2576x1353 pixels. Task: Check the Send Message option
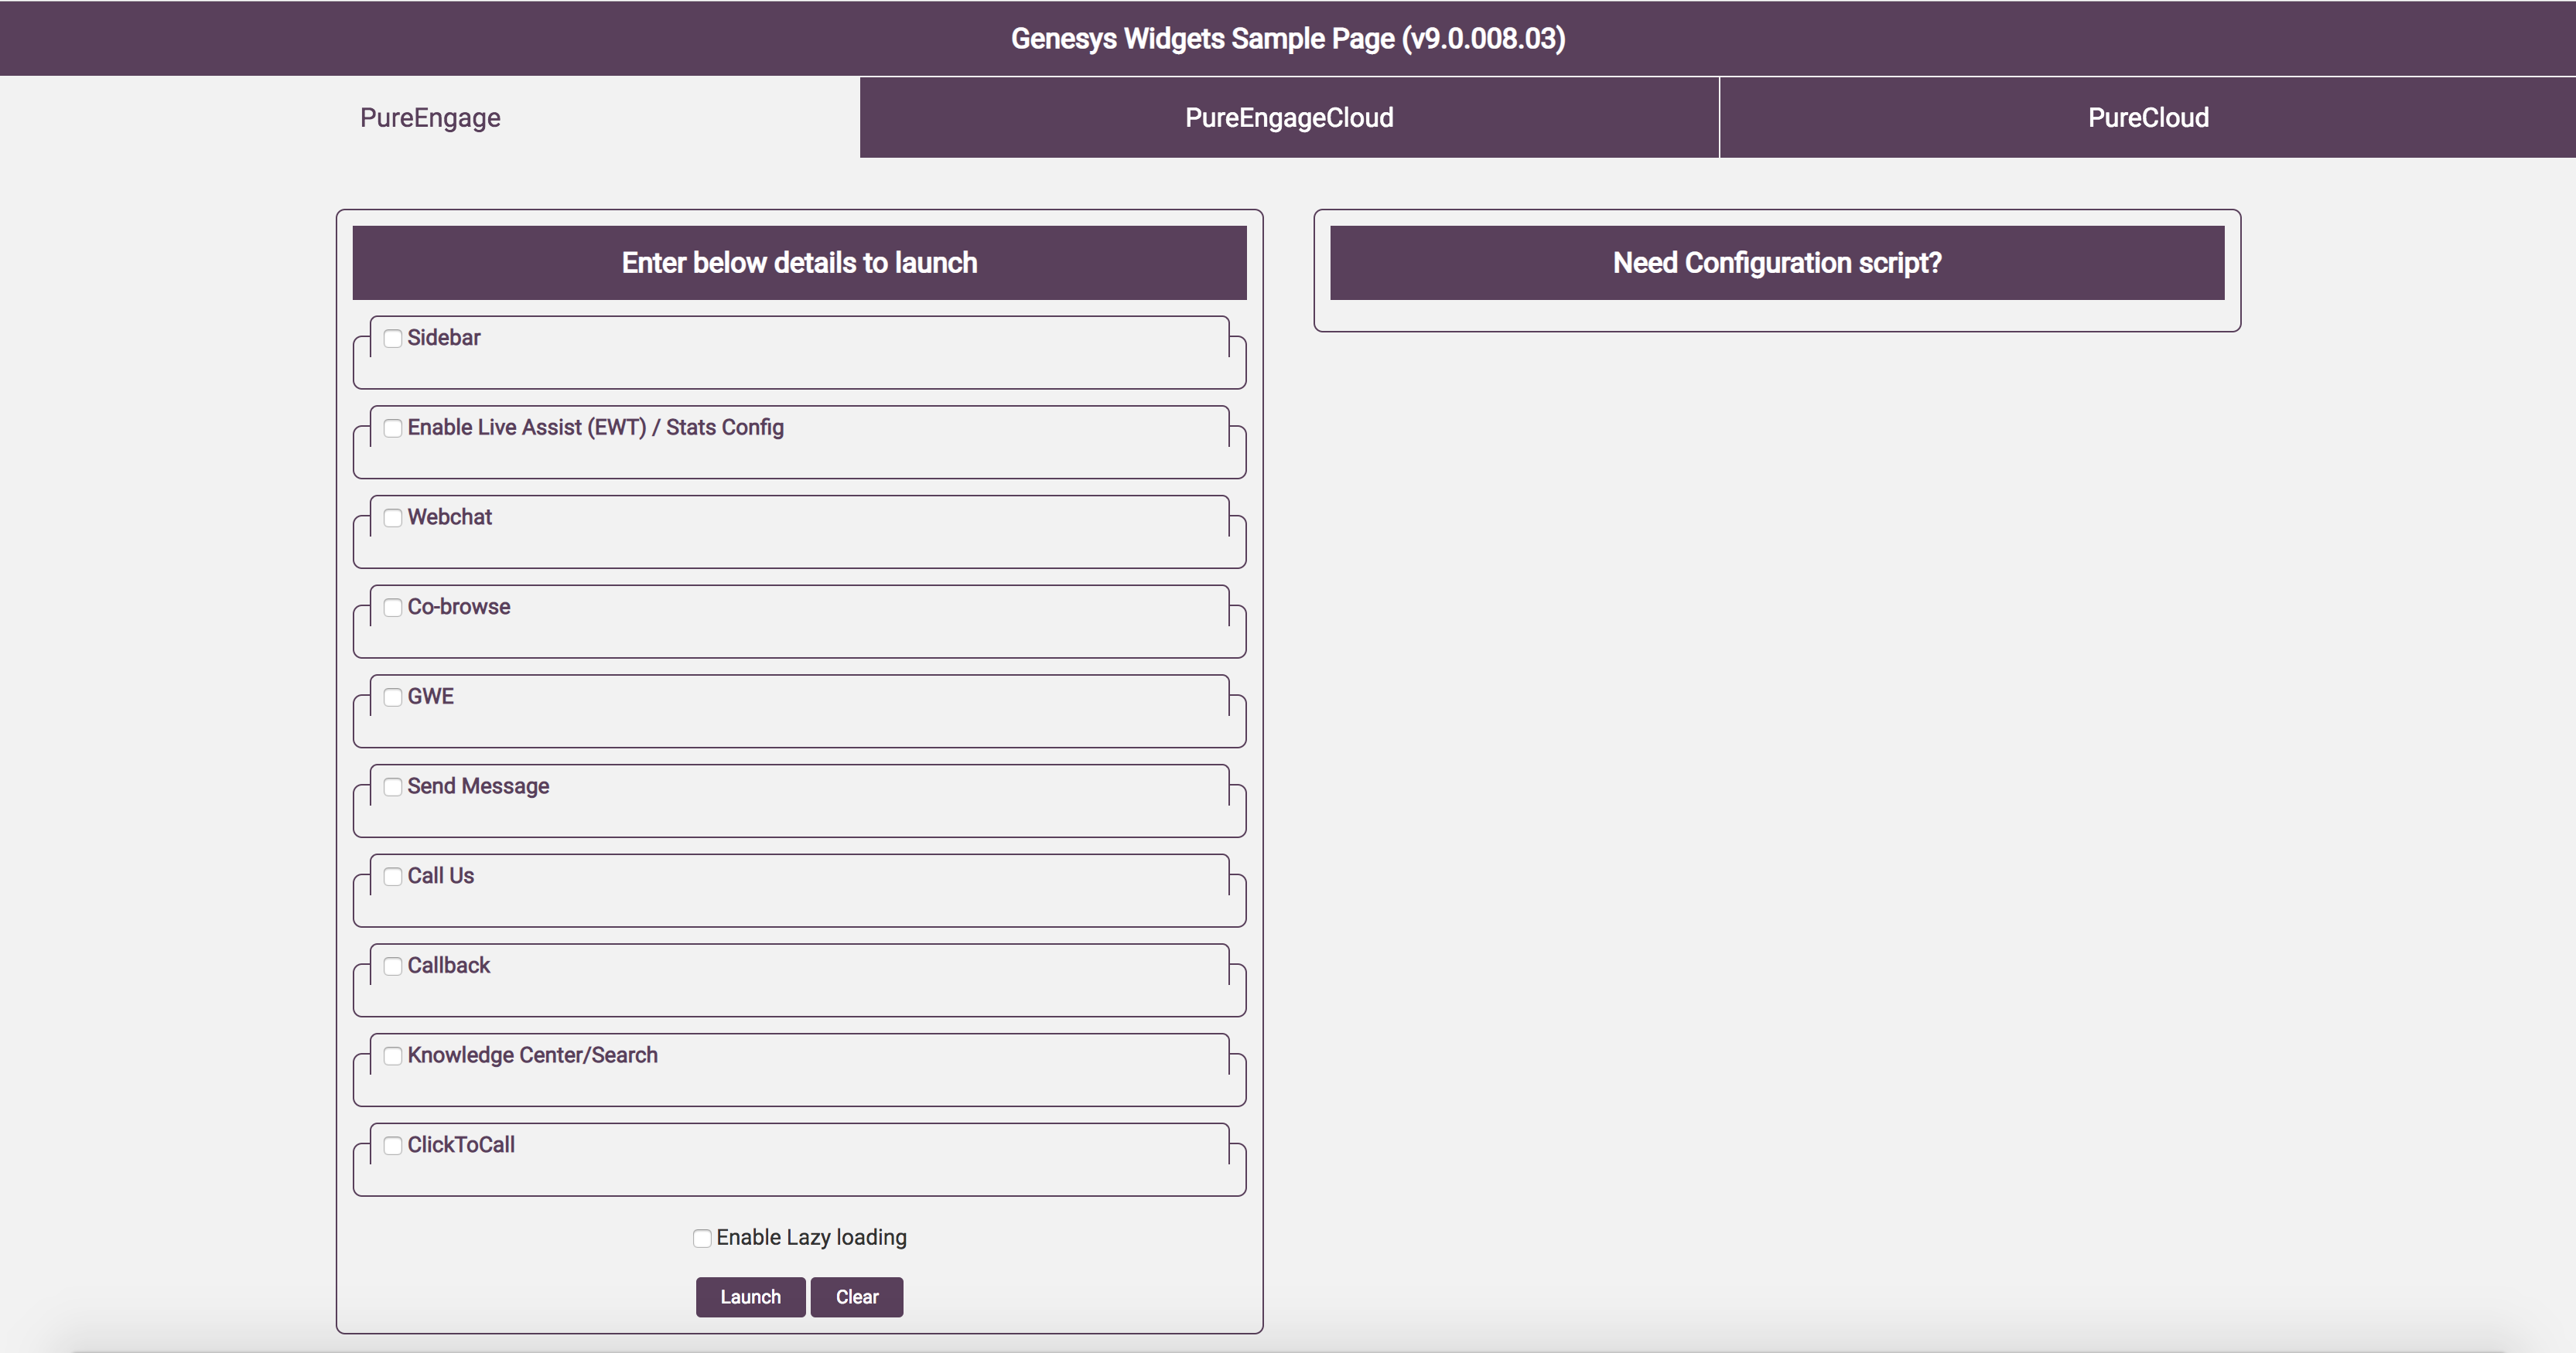click(393, 787)
